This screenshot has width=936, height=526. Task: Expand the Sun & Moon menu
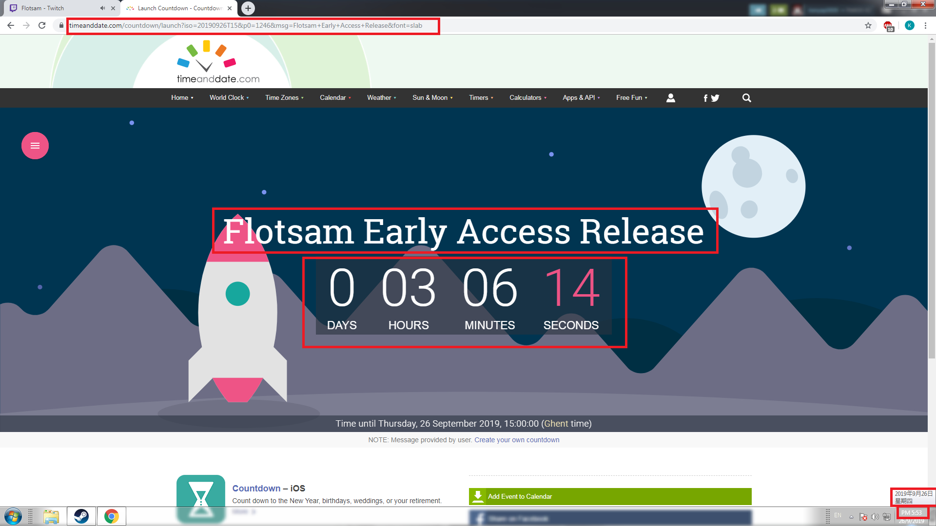click(432, 98)
